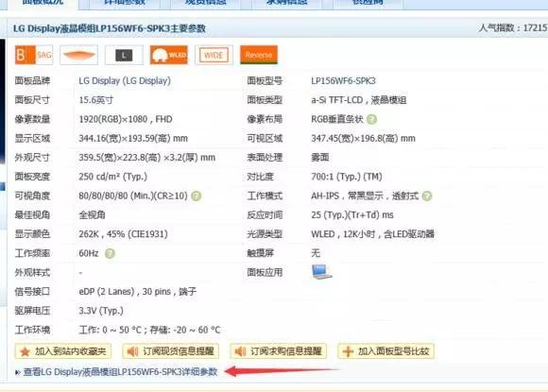Click the orange Reverse badge icon
The image size is (548, 392).
(x=259, y=55)
